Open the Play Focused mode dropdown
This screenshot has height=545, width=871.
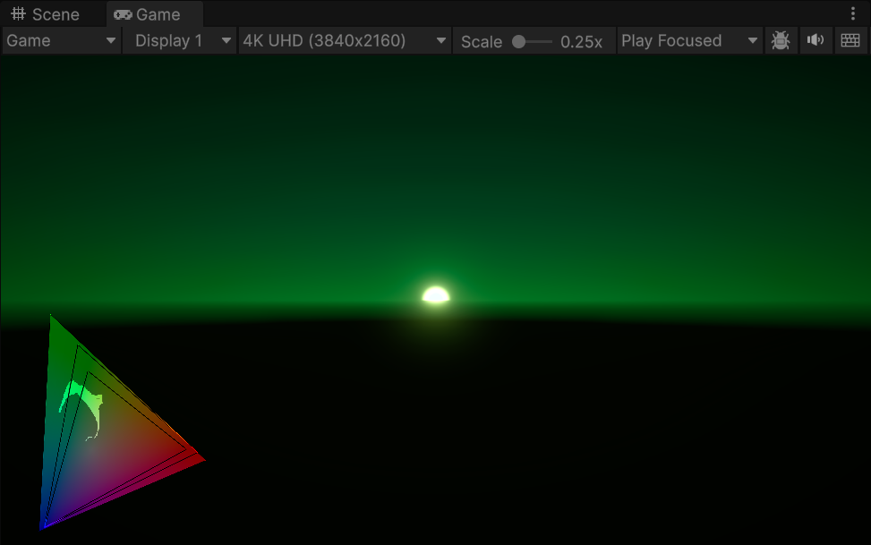click(x=689, y=40)
